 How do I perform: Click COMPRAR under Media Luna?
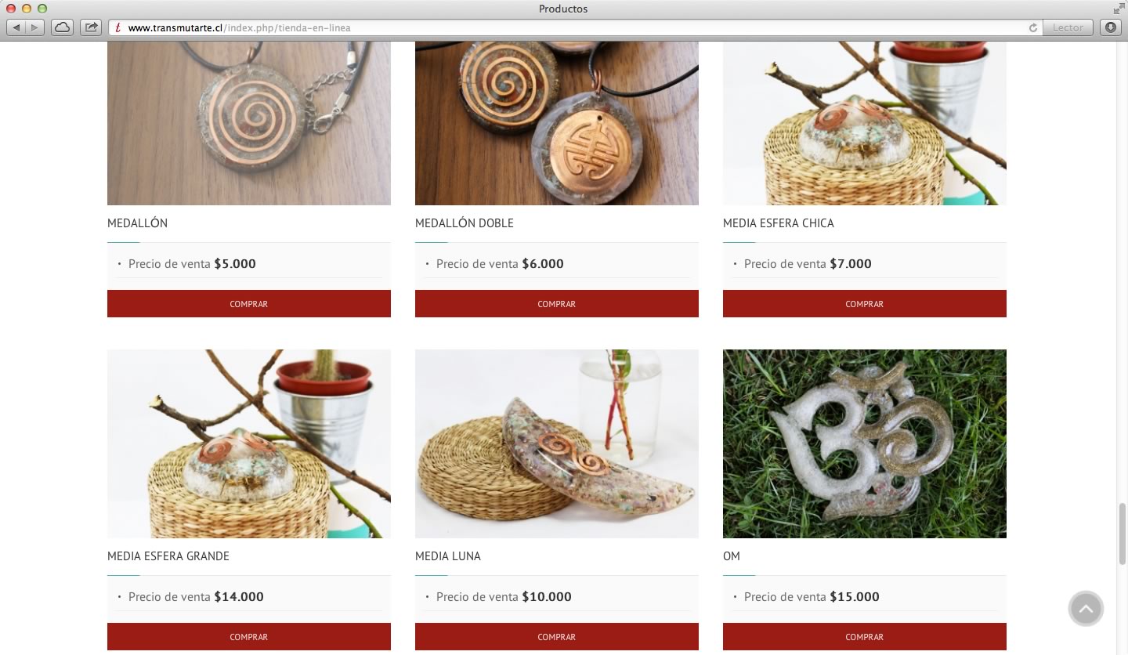click(557, 637)
